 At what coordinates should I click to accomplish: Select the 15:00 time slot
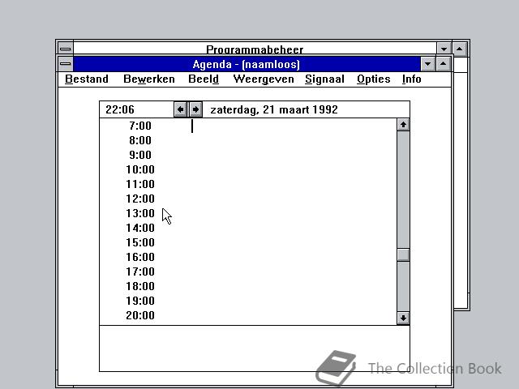click(140, 242)
